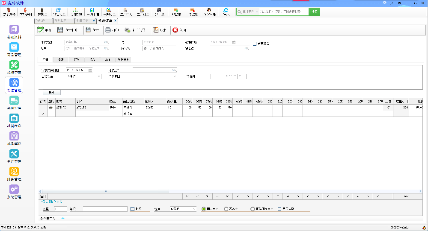Click the red X close icon in form toolbar

pyautogui.click(x=175, y=30)
